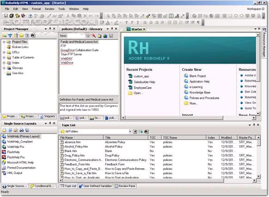Viewport: 269px width, 197px height.
Task: Open recent project Salesbuilder-Help
Action: point(145,82)
